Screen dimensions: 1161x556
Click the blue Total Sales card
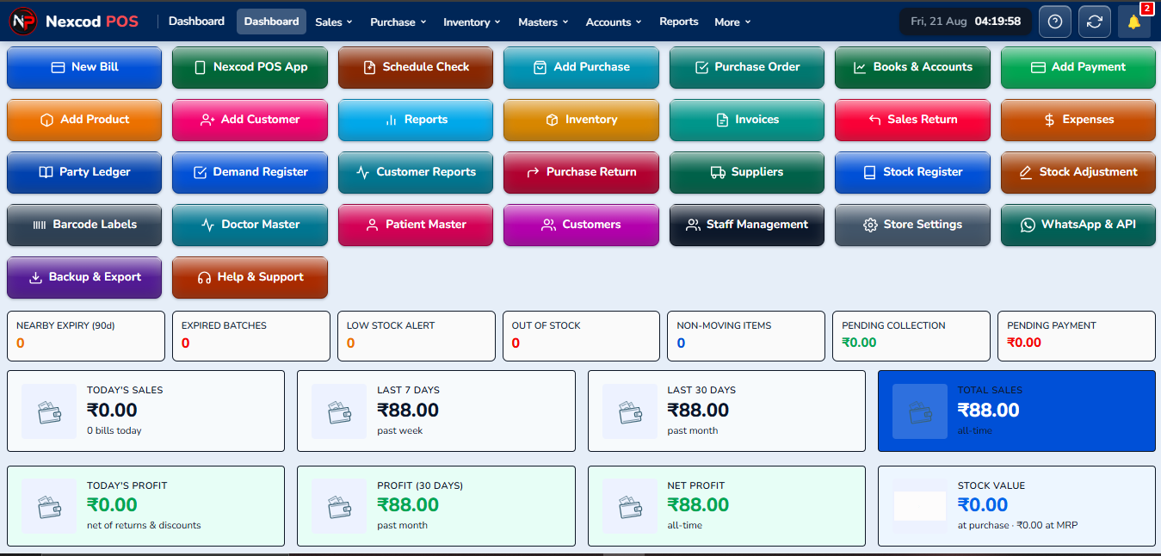[1016, 411]
